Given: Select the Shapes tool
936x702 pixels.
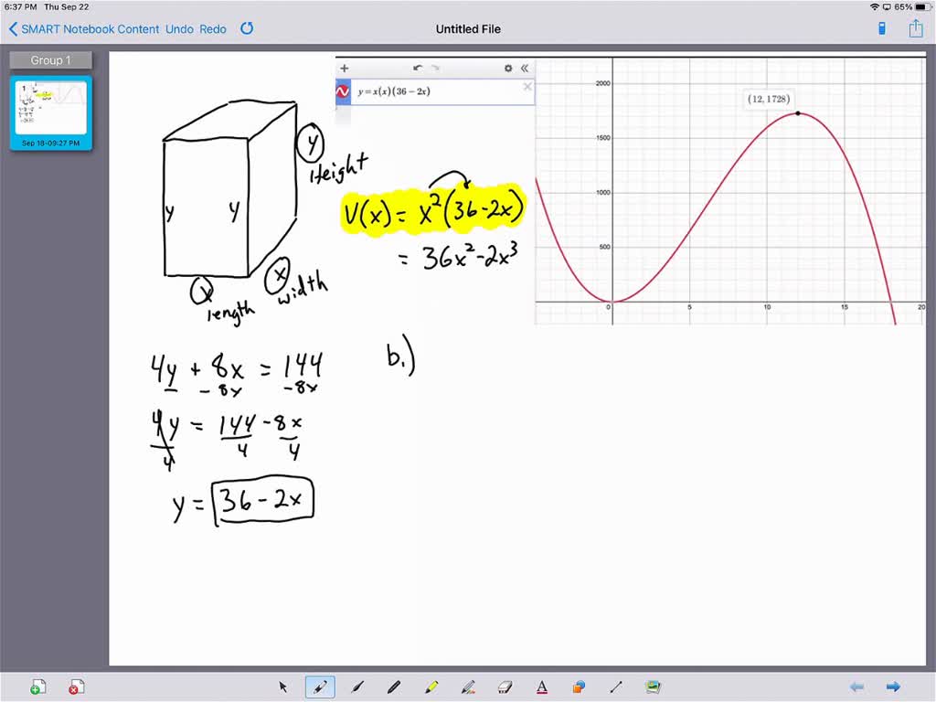Looking at the screenshot, I should pyautogui.click(x=579, y=686).
